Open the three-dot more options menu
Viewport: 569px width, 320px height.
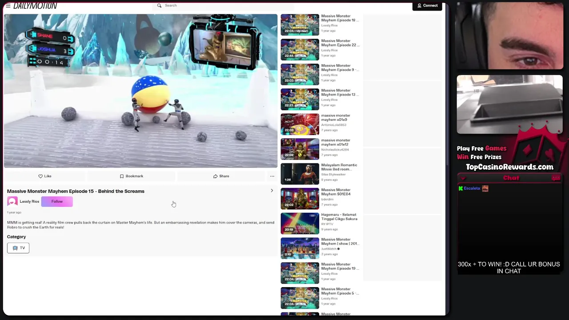tap(272, 176)
